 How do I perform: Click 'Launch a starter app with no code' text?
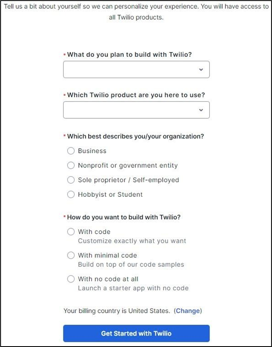coord(133,288)
